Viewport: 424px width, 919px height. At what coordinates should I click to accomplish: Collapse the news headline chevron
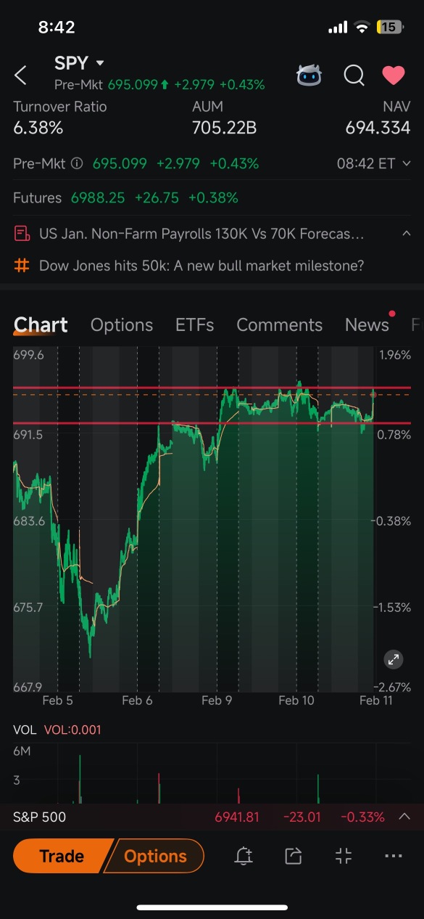pyautogui.click(x=407, y=234)
